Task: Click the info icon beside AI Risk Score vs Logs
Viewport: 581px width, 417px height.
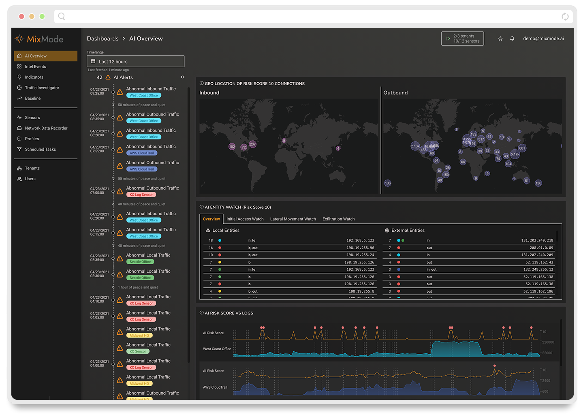Action: (201, 312)
